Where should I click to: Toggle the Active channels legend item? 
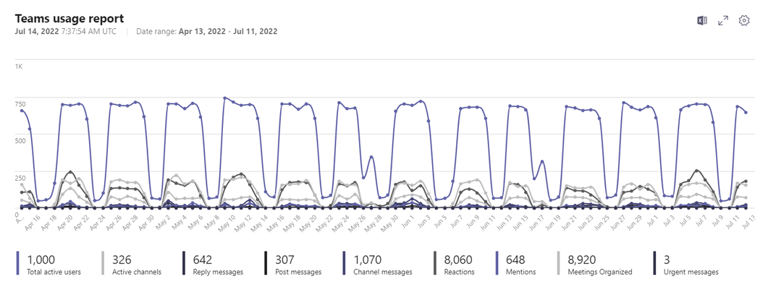(x=131, y=264)
